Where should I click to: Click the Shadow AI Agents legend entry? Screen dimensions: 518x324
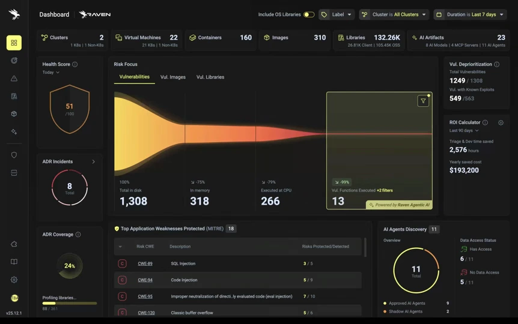pyautogui.click(x=416, y=311)
